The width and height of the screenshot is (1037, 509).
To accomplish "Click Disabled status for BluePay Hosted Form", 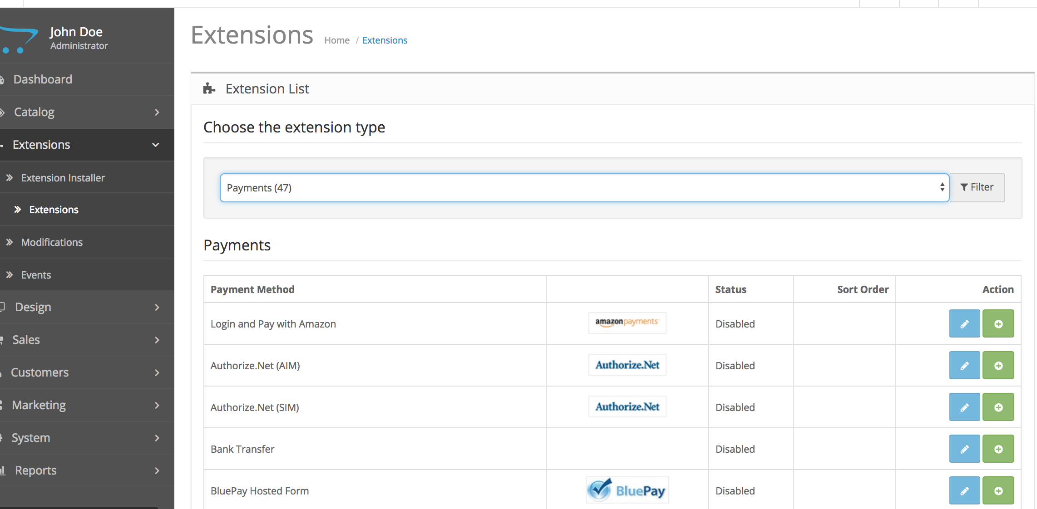I will pyautogui.click(x=735, y=491).
